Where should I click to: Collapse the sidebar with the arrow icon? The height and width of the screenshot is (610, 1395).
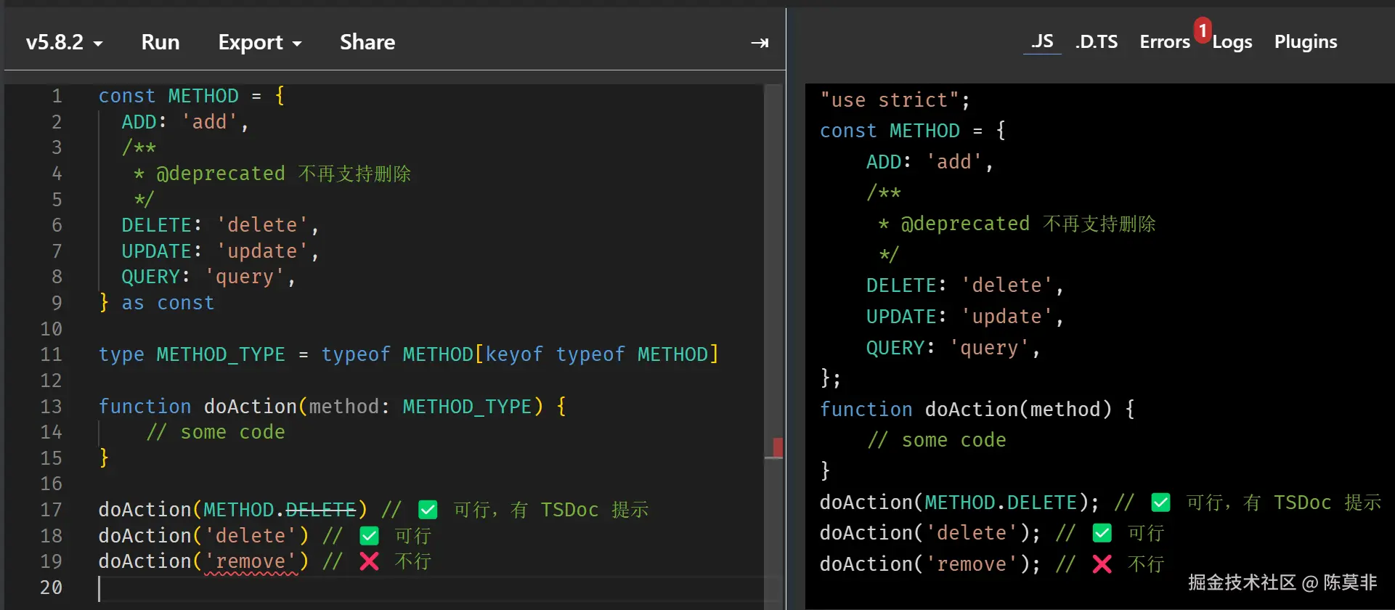[x=760, y=43]
